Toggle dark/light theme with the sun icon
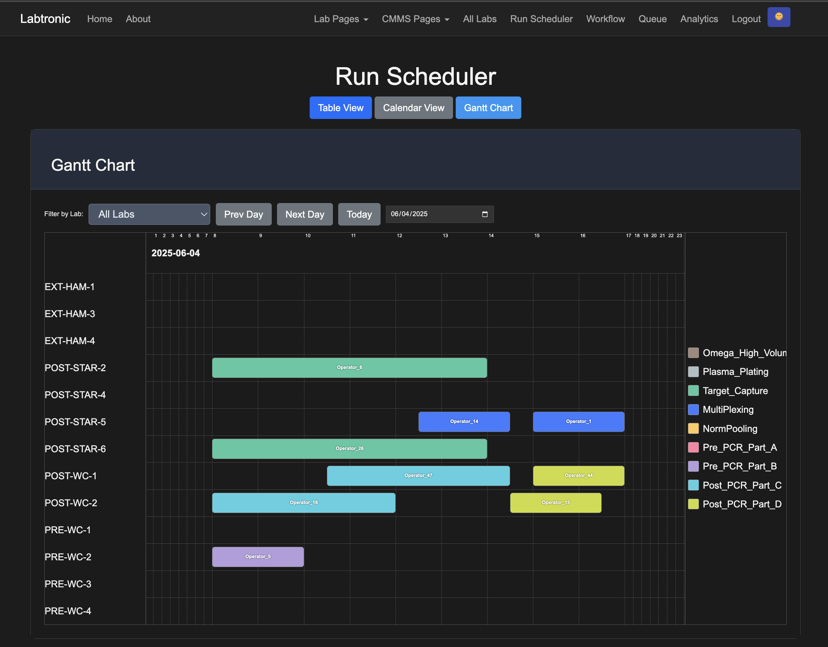 pos(779,17)
